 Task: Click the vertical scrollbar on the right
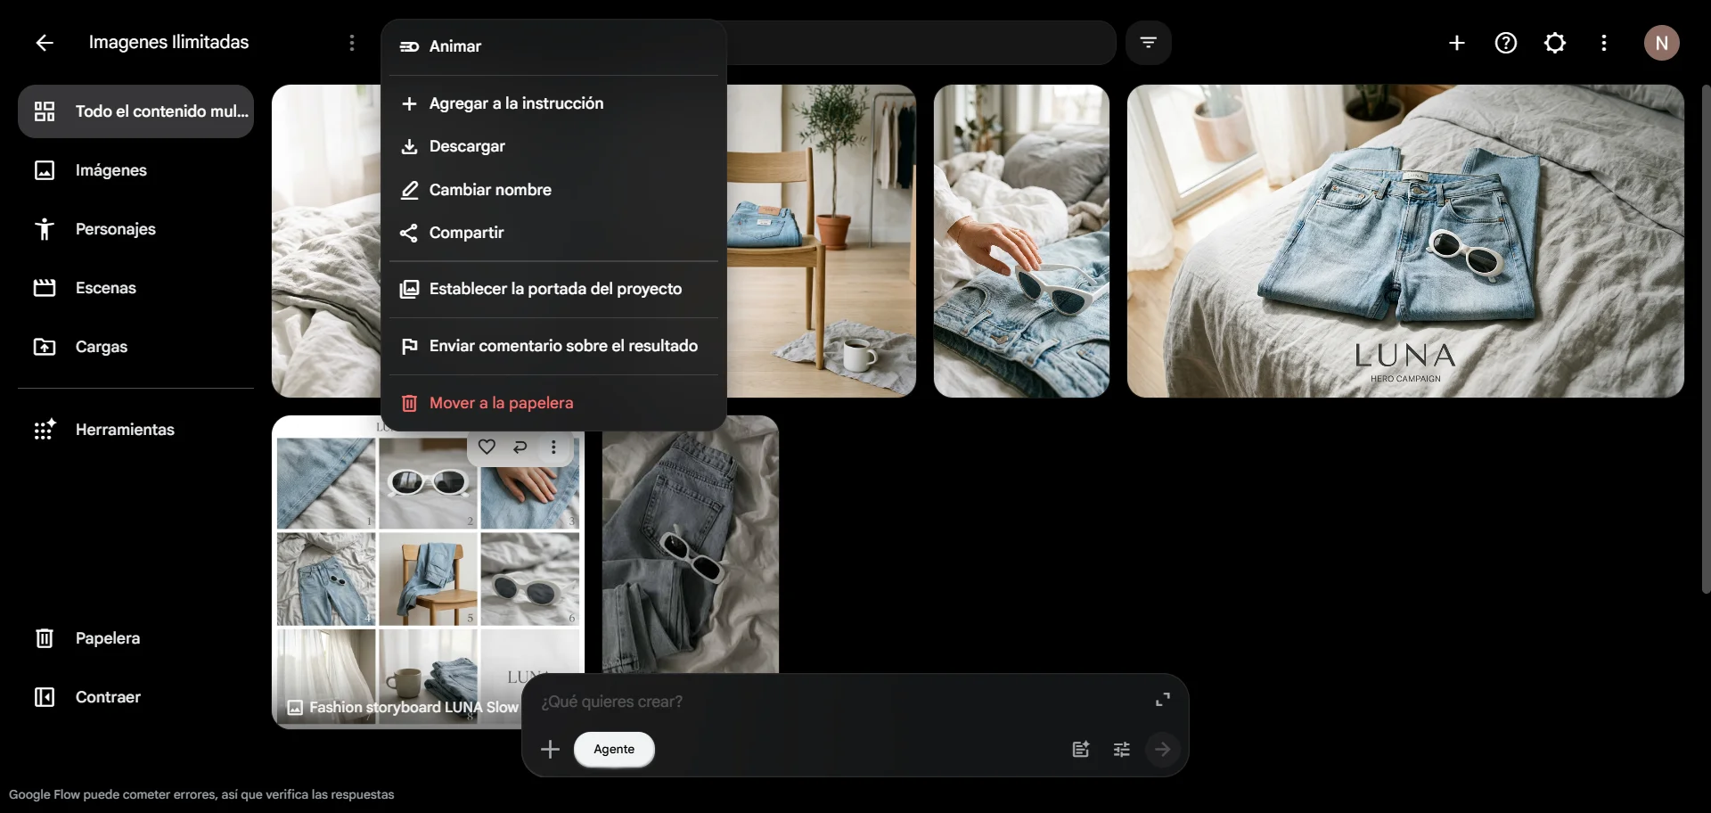tap(1706, 339)
